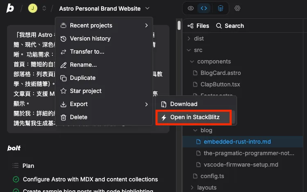The image size is (307, 192).
Task: Open BlogCard.astro file
Action: point(243,73)
